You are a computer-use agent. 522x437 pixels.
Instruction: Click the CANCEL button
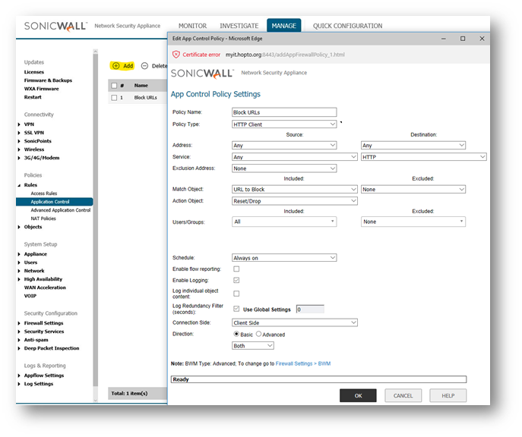pyautogui.click(x=403, y=396)
